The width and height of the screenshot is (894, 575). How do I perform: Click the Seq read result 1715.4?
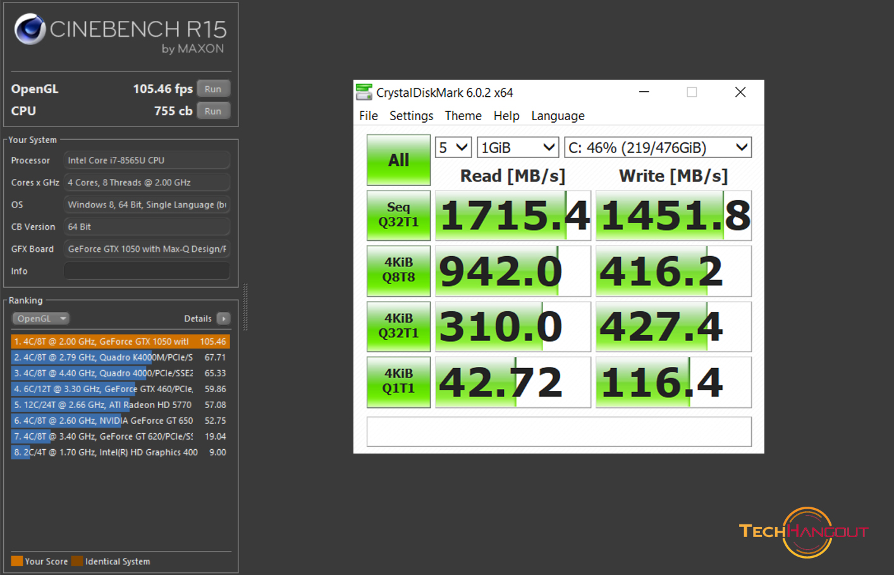click(x=513, y=215)
